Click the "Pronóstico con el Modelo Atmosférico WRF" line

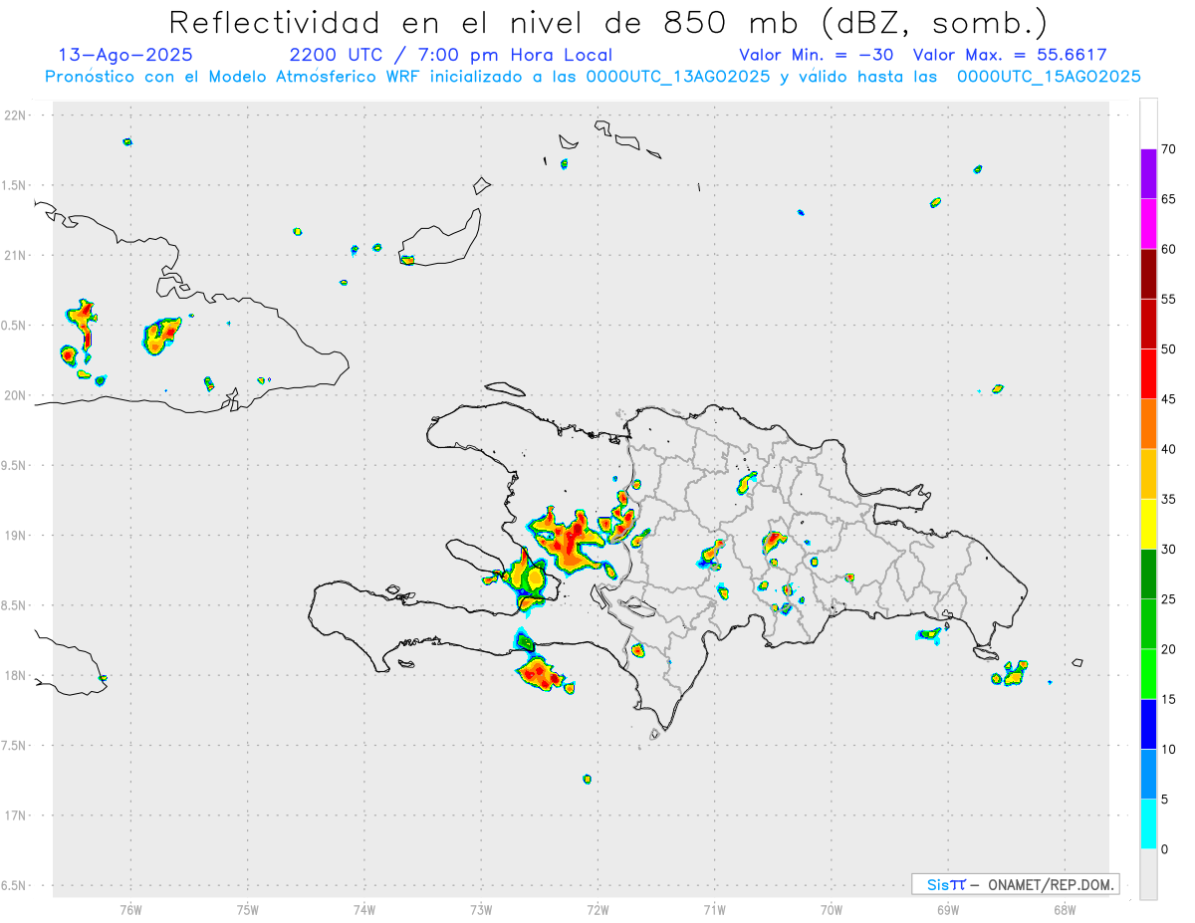tap(594, 77)
